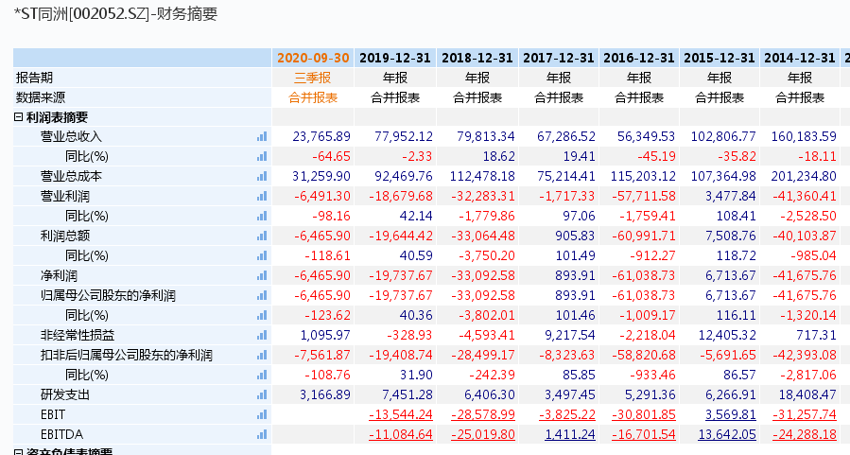The image size is (850, 455).
Task: Open EBITDA 2016 link -16,701.54
Action: click(x=644, y=434)
